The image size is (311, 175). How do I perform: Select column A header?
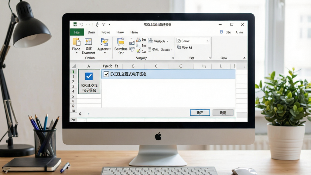[x=89, y=66]
